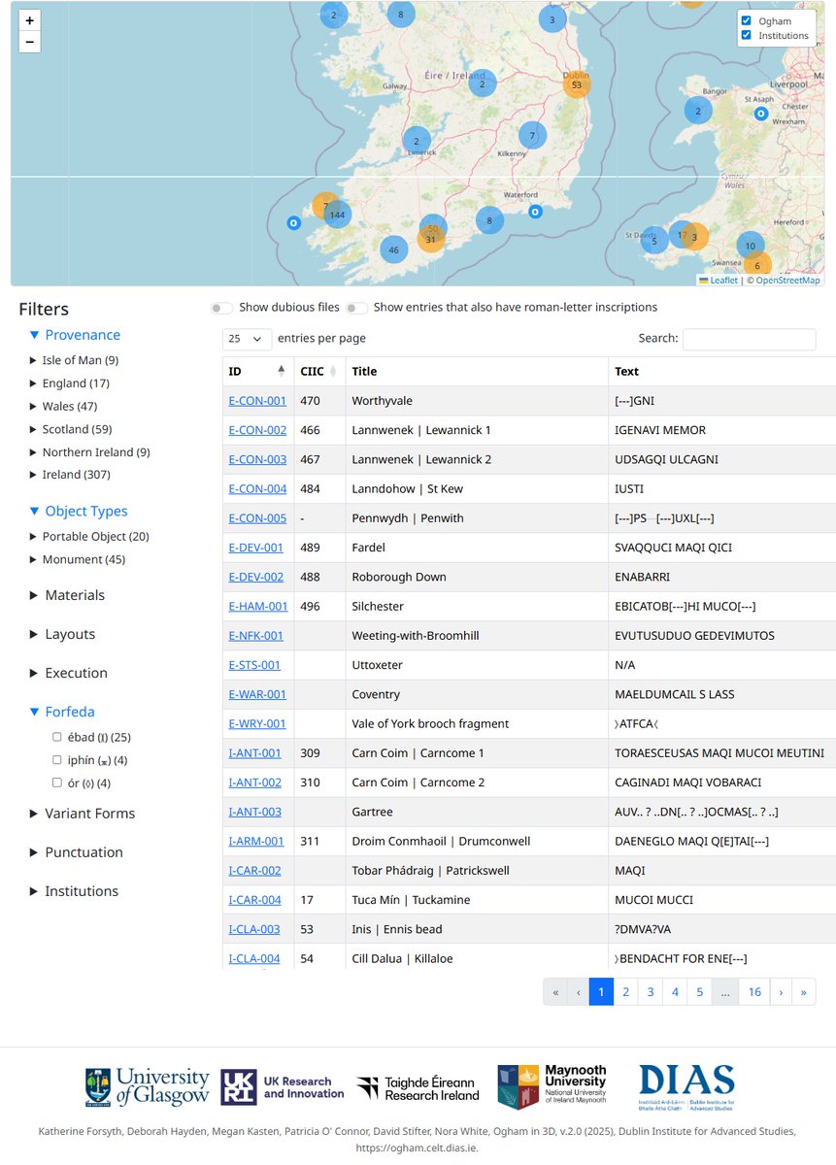Expand Scotland (59) provenance

pos(71,429)
